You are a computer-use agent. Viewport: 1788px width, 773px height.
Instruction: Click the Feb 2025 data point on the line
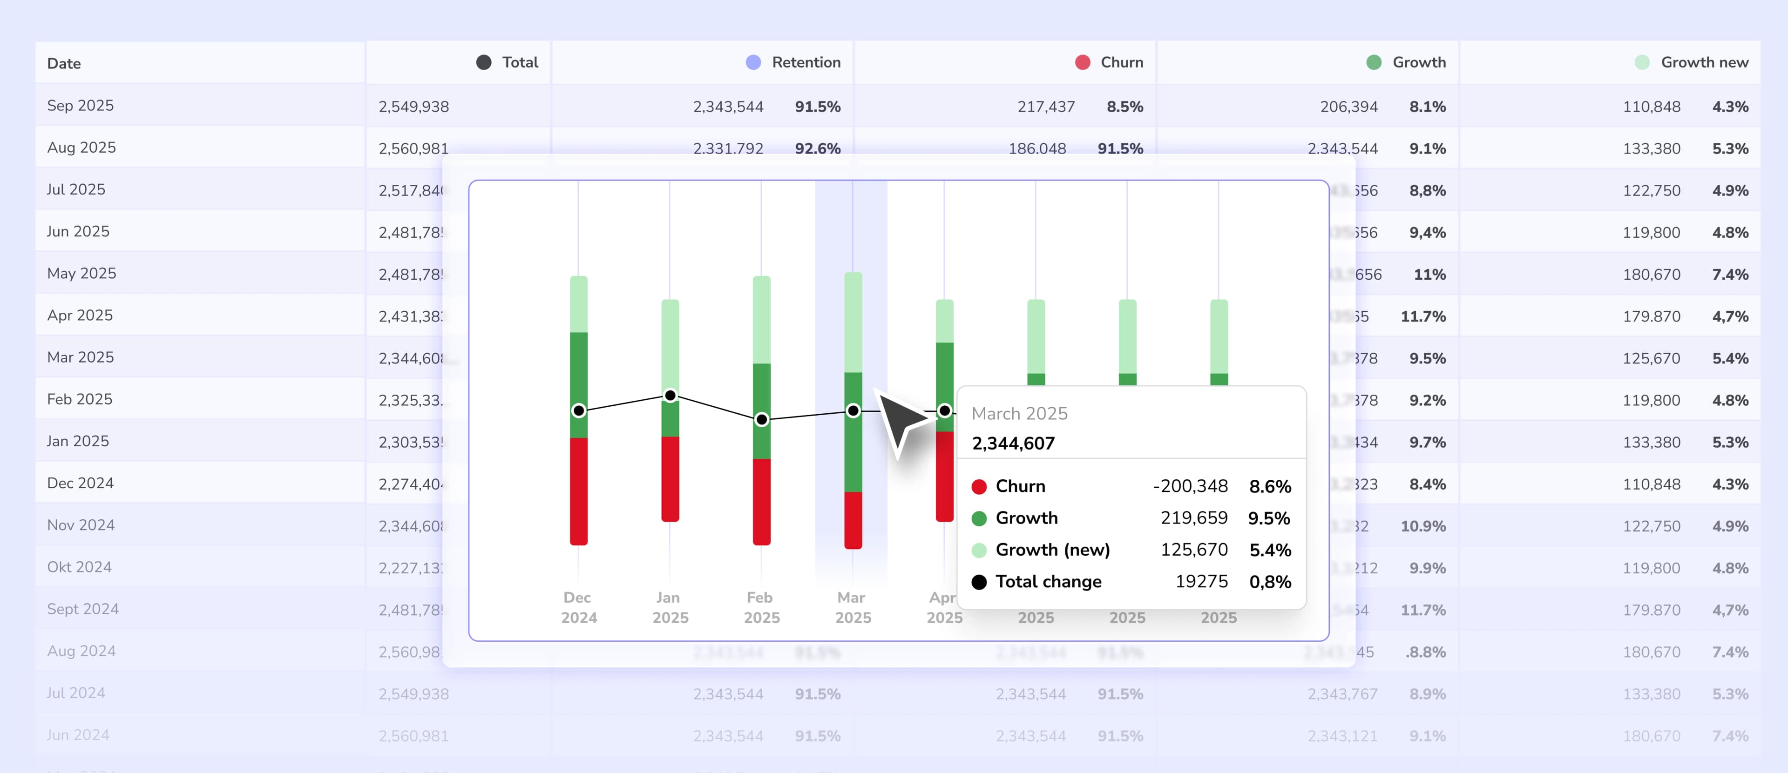(x=761, y=420)
